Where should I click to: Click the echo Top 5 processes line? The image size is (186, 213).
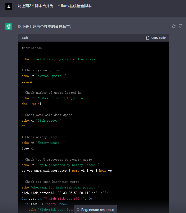60,165
